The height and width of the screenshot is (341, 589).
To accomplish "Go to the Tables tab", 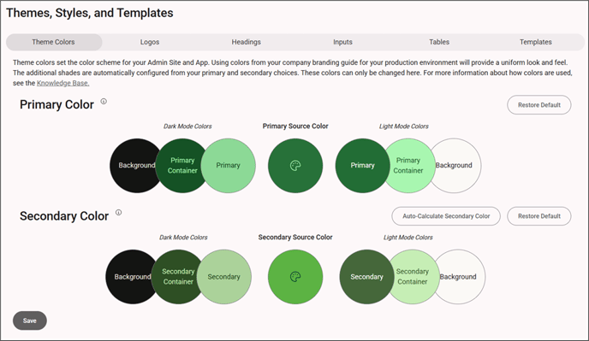I will (x=439, y=42).
